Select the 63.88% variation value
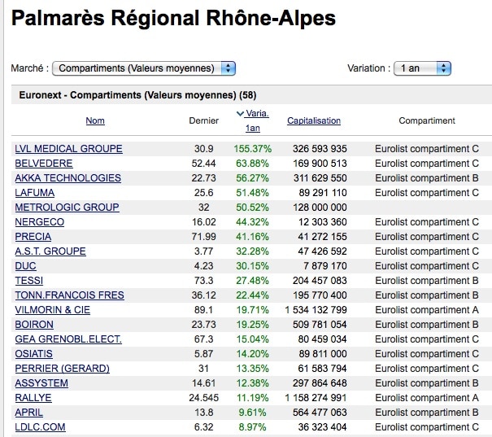Viewport: 492px width, 437px height. [253, 164]
